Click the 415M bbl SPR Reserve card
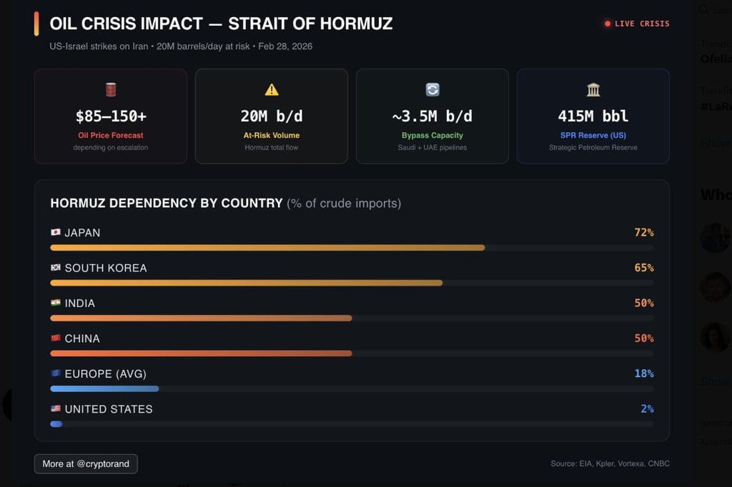The width and height of the screenshot is (732, 487). point(593,116)
